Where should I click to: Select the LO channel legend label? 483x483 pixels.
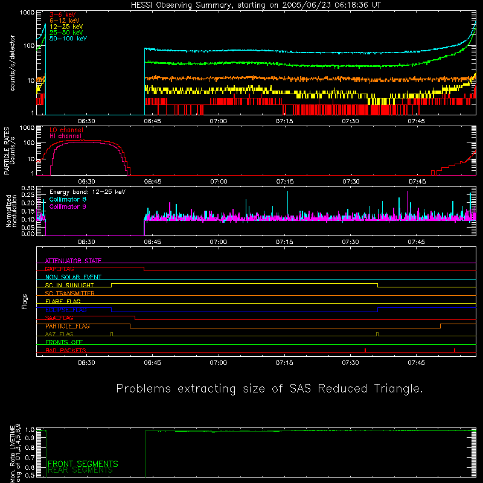click(x=66, y=130)
